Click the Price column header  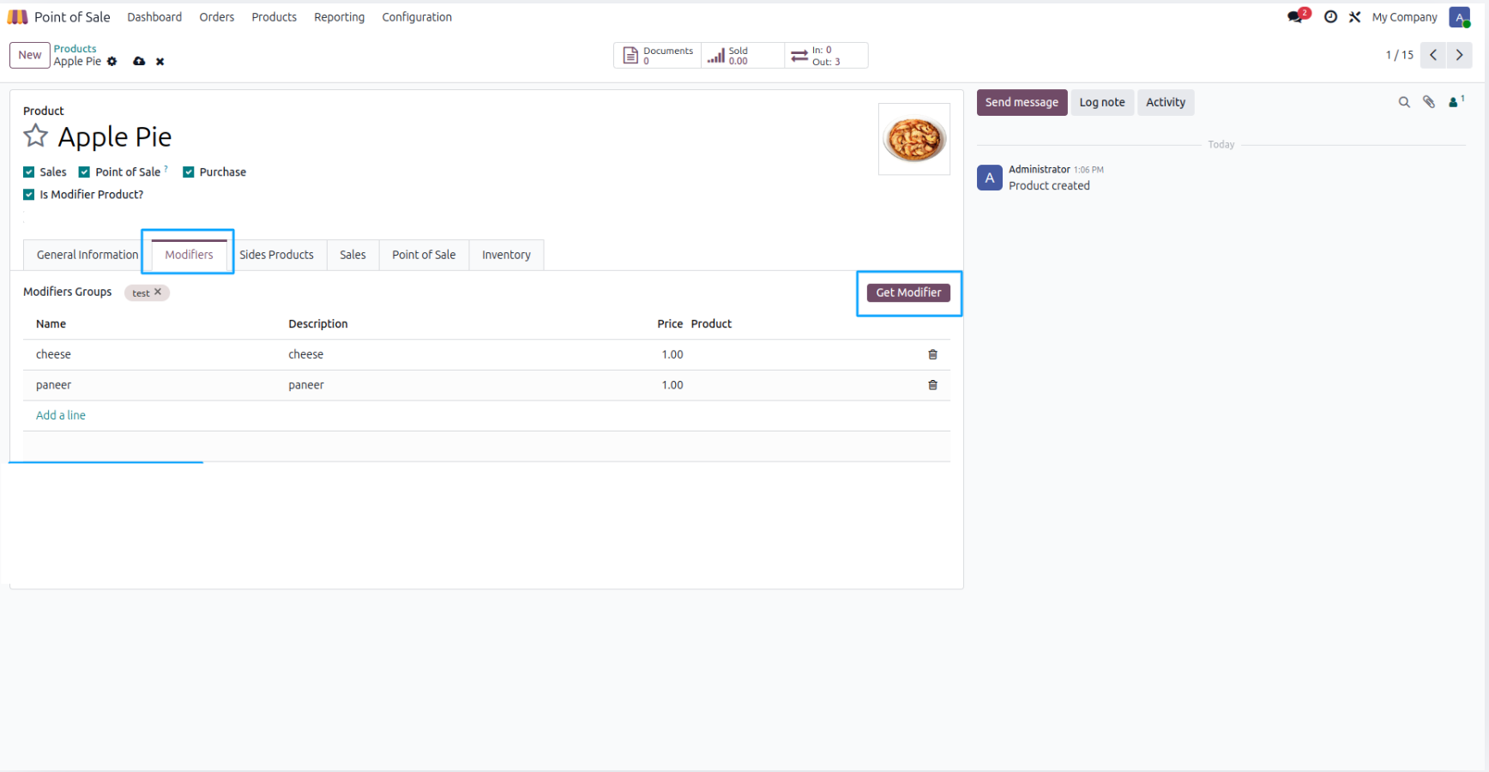tap(670, 324)
